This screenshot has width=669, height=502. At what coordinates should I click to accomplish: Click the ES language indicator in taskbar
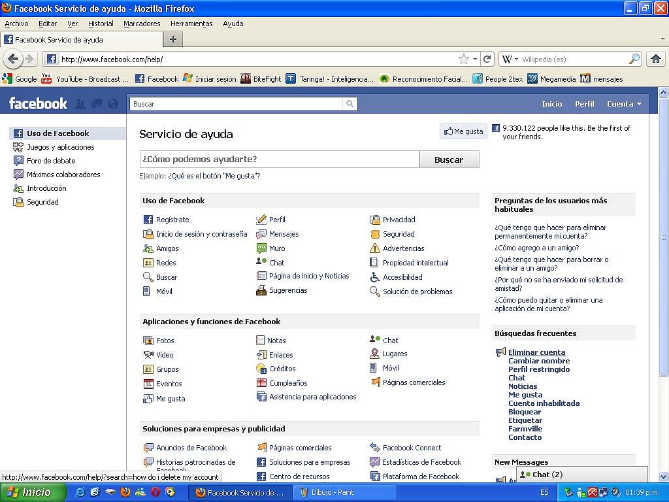tap(544, 492)
